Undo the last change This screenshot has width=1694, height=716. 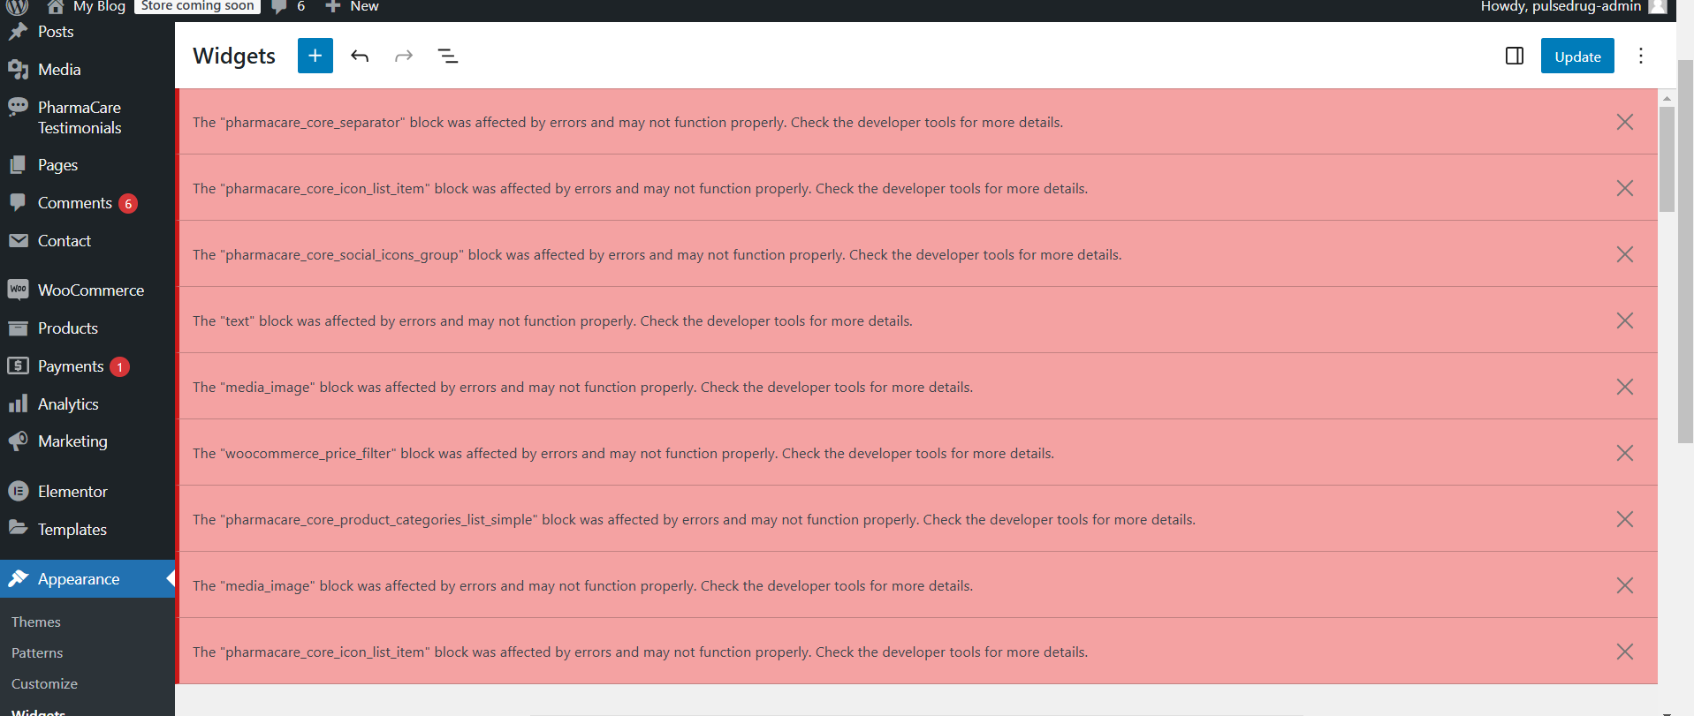click(x=360, y=56)
